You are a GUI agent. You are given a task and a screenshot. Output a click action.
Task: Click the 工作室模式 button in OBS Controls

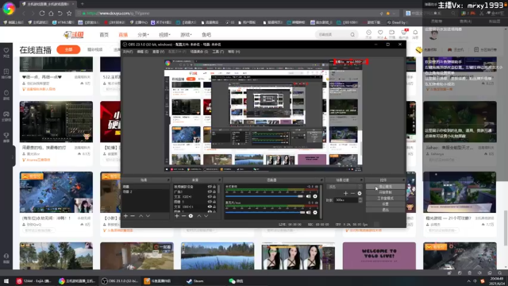[385, 199]
